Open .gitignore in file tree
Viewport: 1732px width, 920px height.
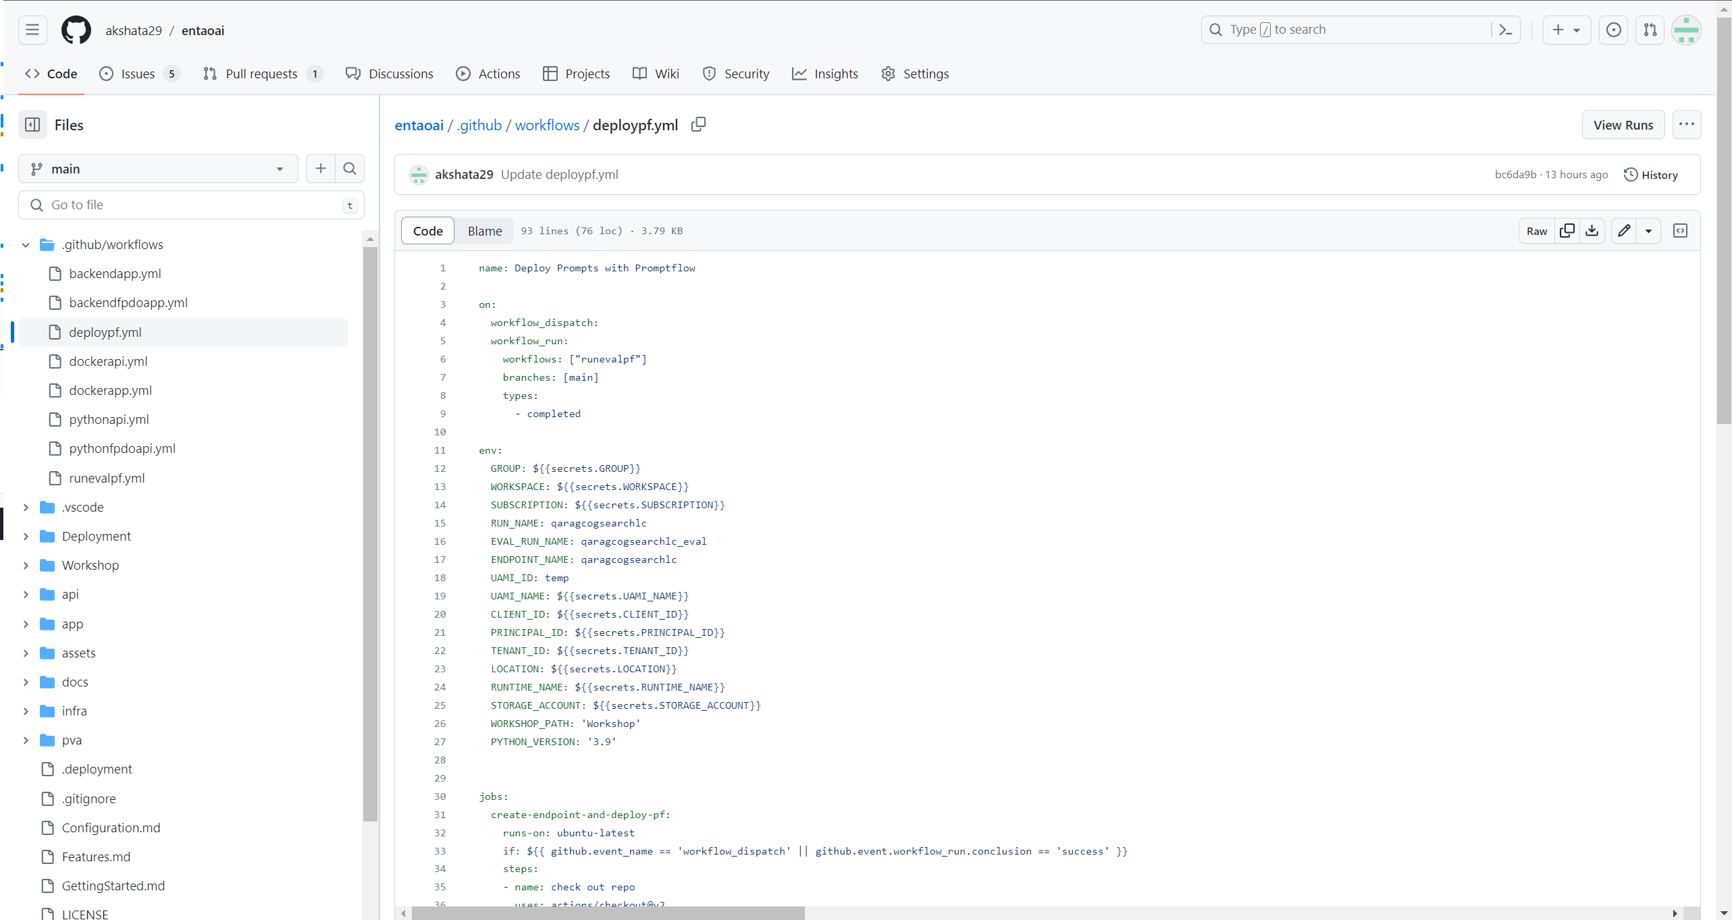click(x=88, y=799)
